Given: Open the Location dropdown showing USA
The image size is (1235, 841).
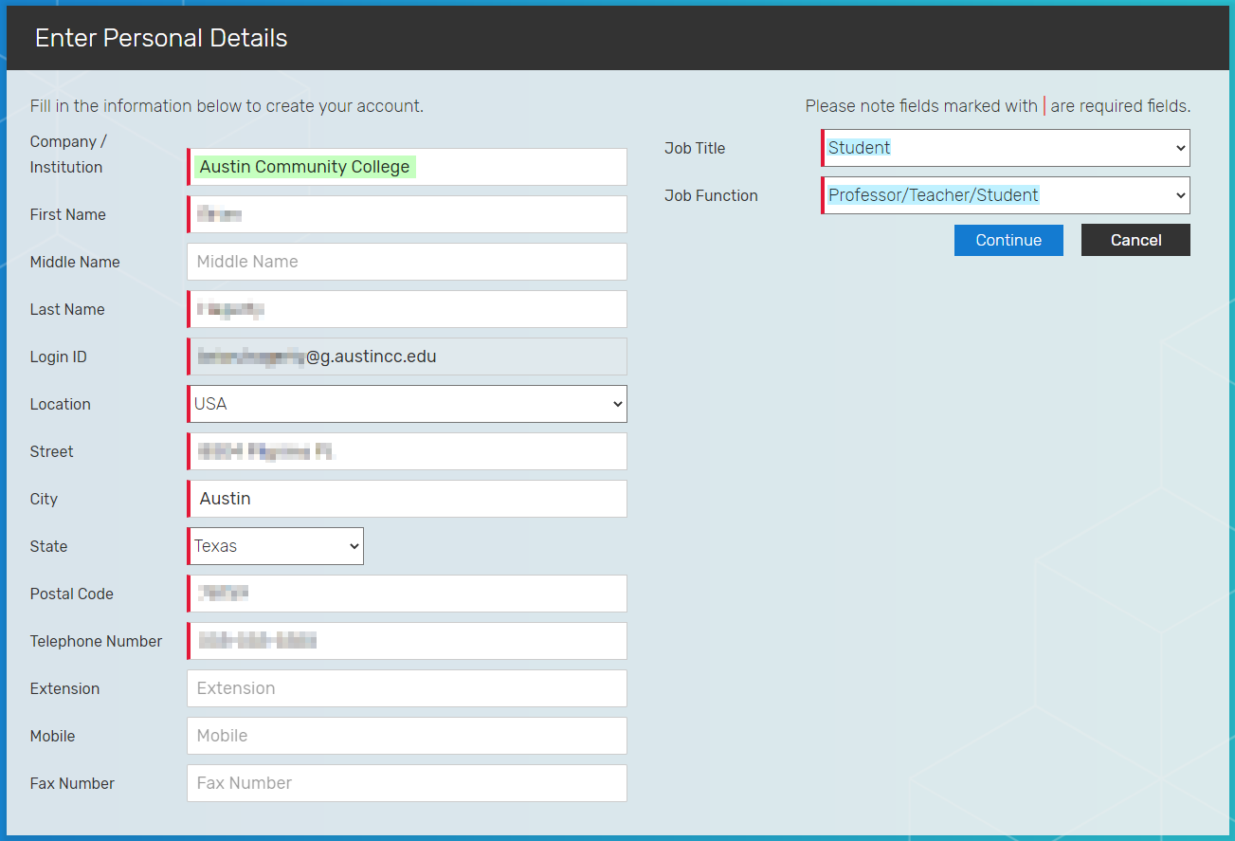Looking at the screenshot, I should pyautogui.click(x=408, y=404).
